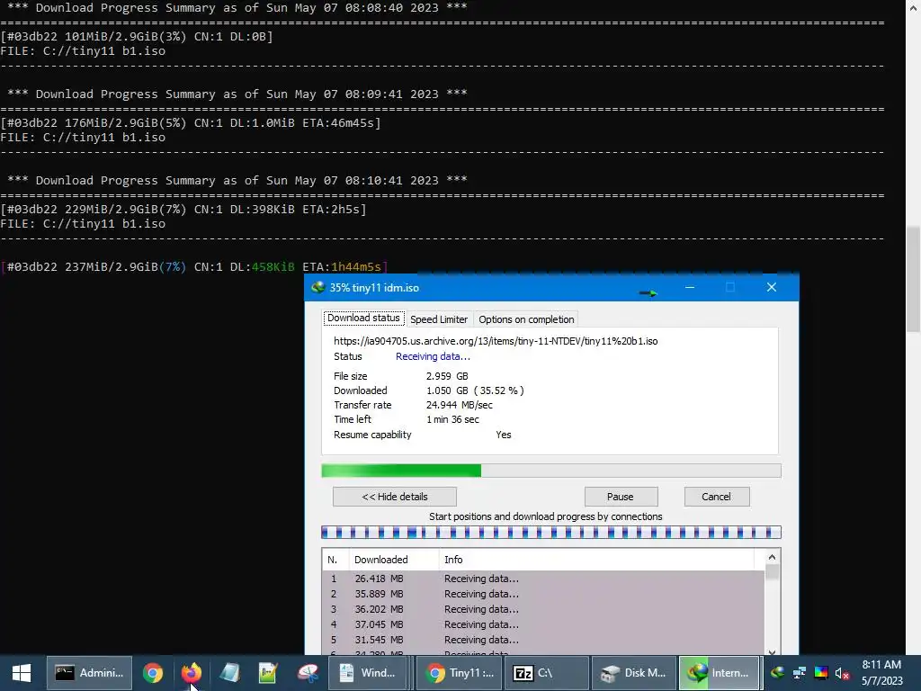Switch to the 7-Zip C:\ taskbar button
The image size is (921, 691).
pos(547,673)
